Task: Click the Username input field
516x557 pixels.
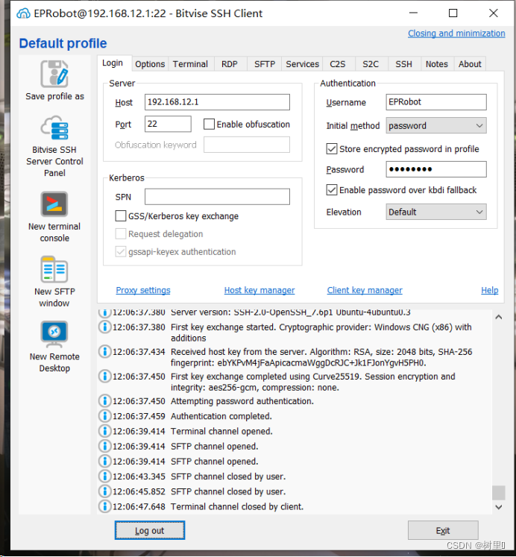Action: (436, 102)
